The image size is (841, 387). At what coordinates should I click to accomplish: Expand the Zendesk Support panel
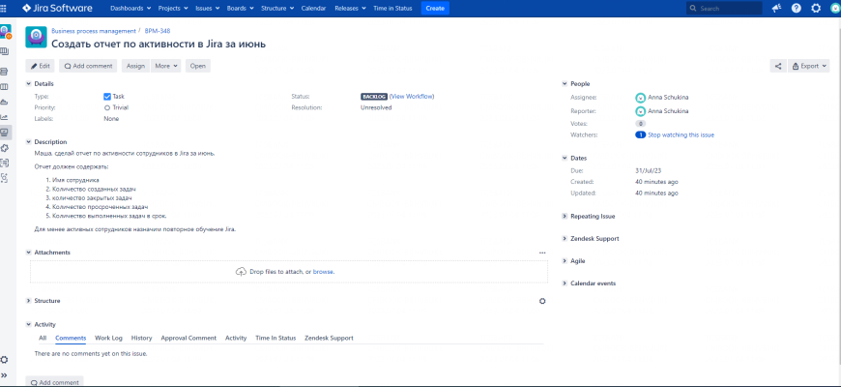click(565, 238)
